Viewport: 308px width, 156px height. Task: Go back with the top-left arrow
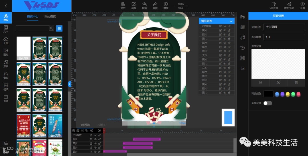pyautogui.click(x=6, y=6)
